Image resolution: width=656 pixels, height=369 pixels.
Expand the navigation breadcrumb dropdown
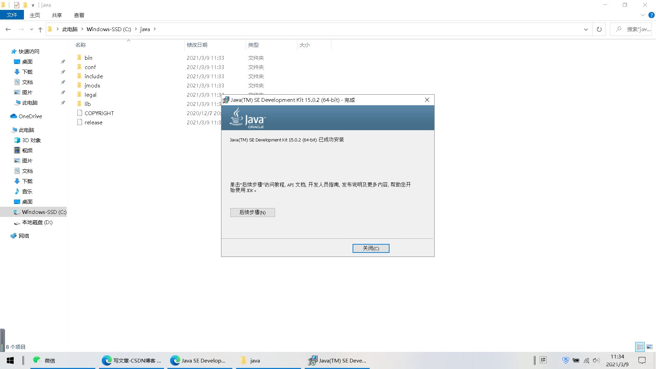(586, 29)
